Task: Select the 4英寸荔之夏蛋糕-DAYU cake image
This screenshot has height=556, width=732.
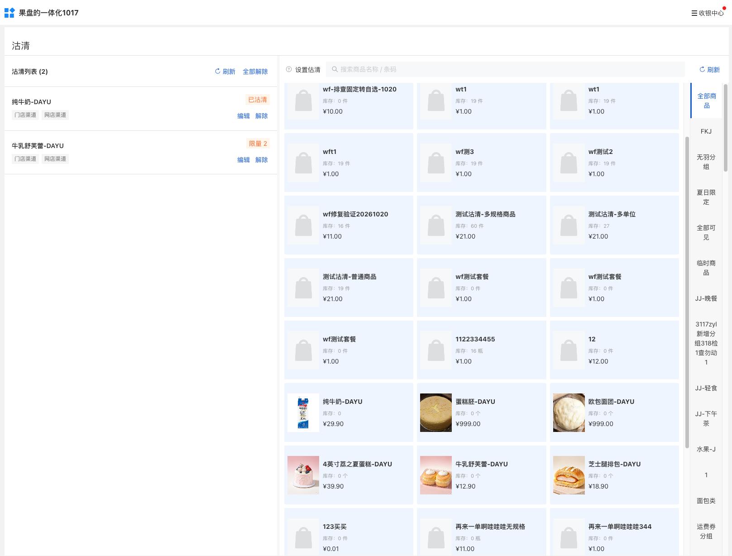Action: [x=303, y=475]
